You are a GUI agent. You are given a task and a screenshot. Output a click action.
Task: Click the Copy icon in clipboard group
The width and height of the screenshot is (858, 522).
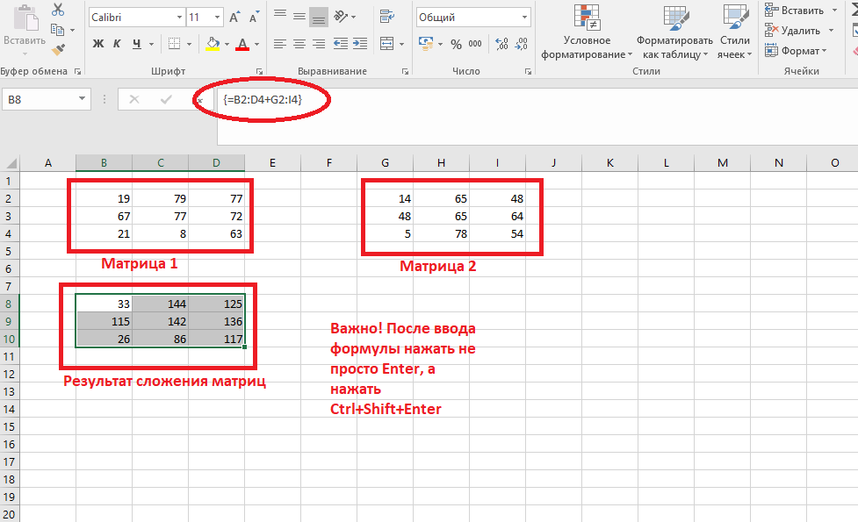pos(57,30)
